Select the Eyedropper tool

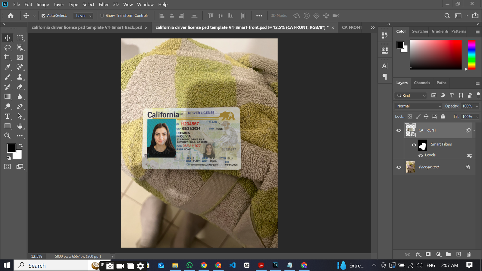(8, 67)
